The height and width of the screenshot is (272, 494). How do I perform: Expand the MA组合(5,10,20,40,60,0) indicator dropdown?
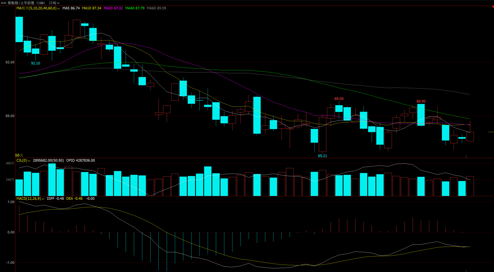(x=38, y=8)
